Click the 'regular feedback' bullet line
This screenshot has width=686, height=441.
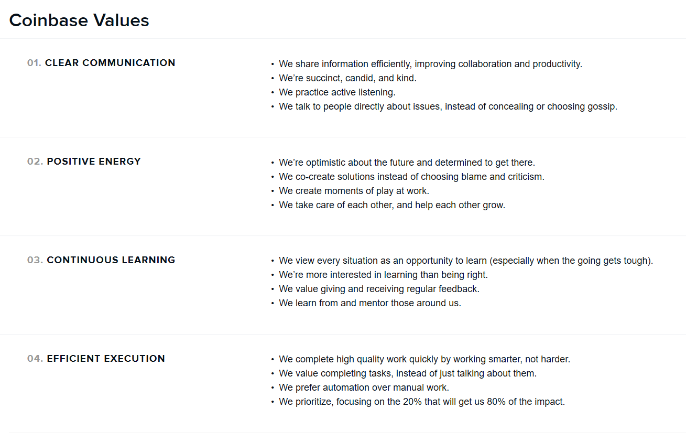coord(379,289)
